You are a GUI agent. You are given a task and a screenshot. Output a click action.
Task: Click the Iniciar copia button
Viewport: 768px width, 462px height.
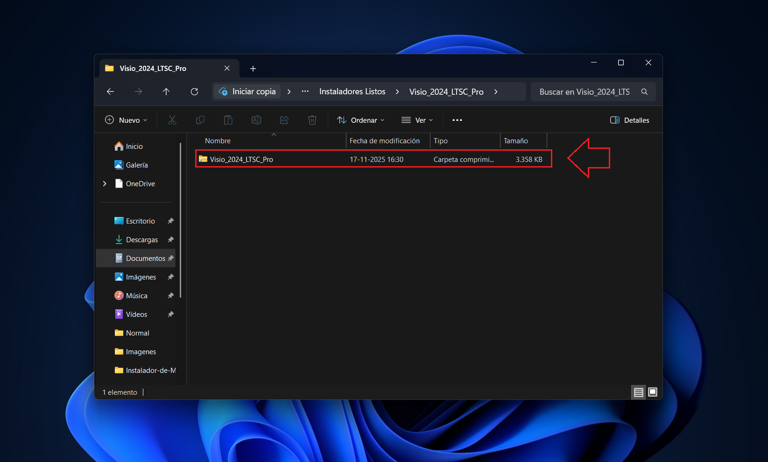(x=247, y=91)
